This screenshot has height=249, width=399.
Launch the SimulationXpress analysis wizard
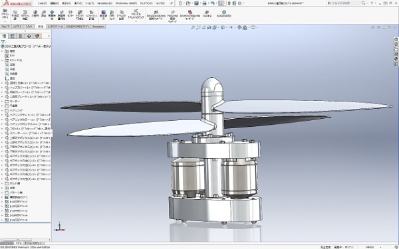[156, 15]
